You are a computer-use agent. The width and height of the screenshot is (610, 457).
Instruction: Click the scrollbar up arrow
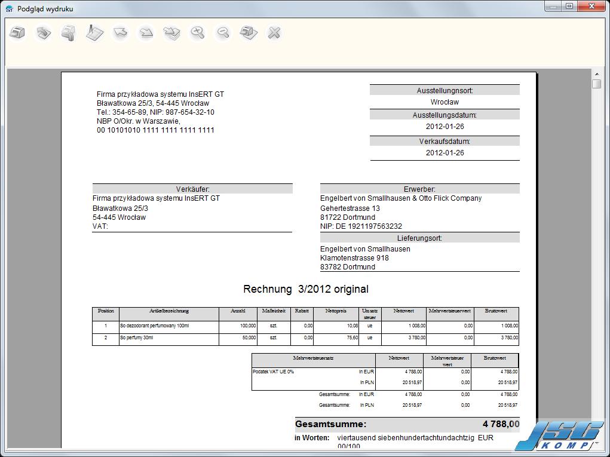coord(596,74)
